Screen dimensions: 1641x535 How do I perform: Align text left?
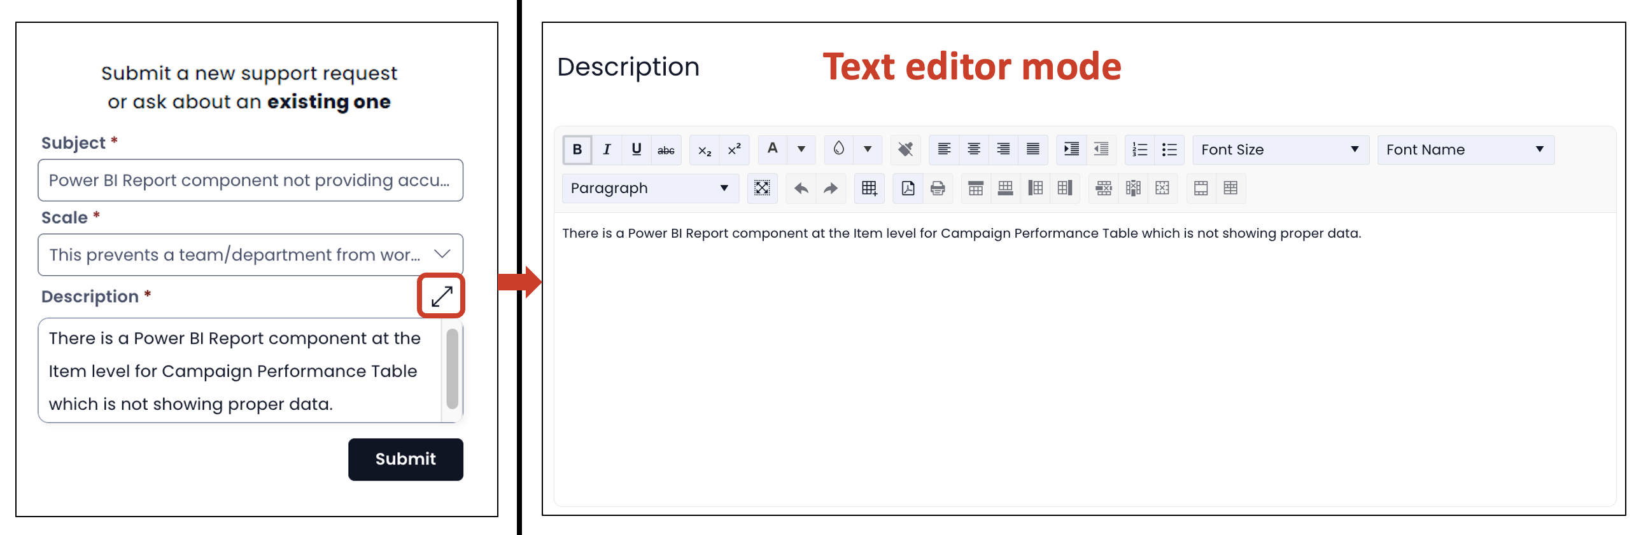coord(944,149)
